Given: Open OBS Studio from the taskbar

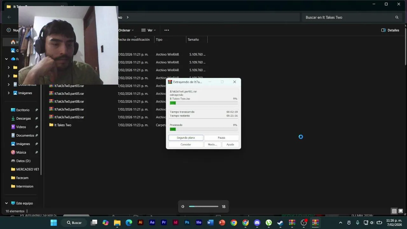Looking at the screenshot, I should coord(304,223).
